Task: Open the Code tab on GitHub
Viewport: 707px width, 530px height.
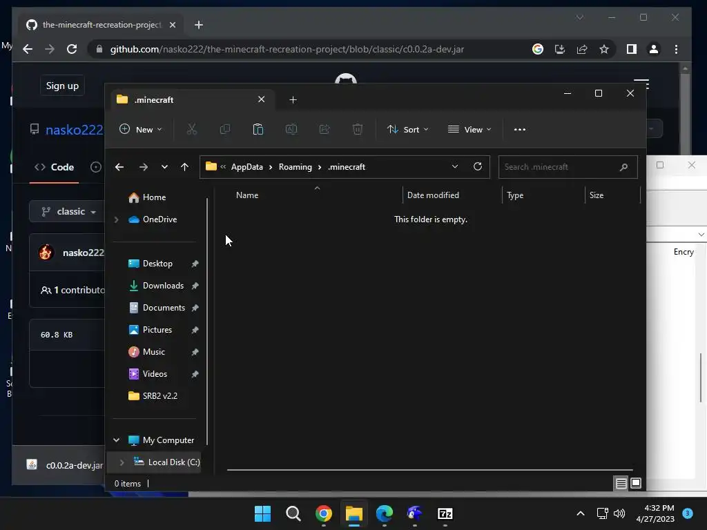Action: [54, 167]
